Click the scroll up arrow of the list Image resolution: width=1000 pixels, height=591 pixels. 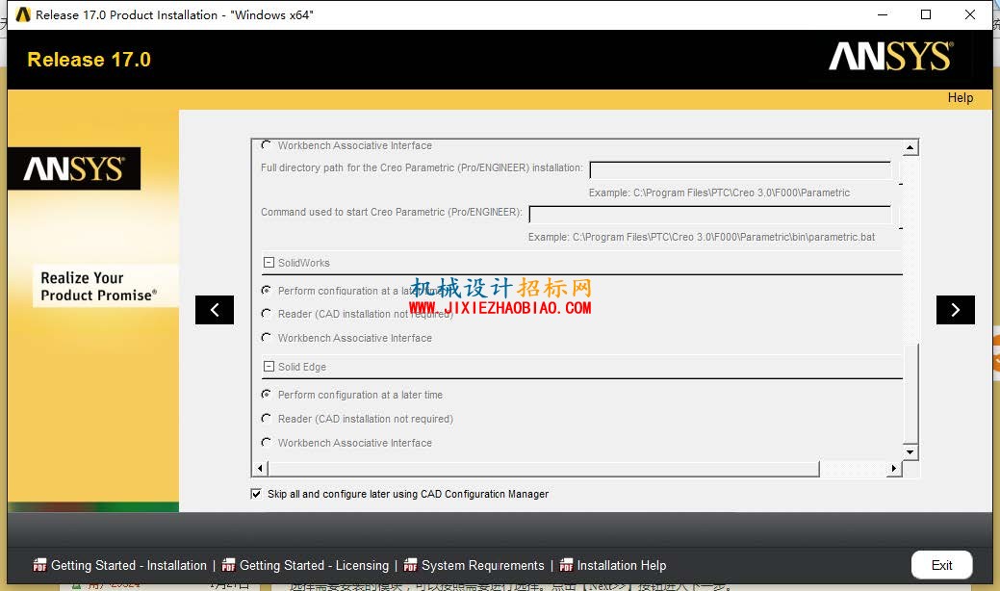[910, 148]
